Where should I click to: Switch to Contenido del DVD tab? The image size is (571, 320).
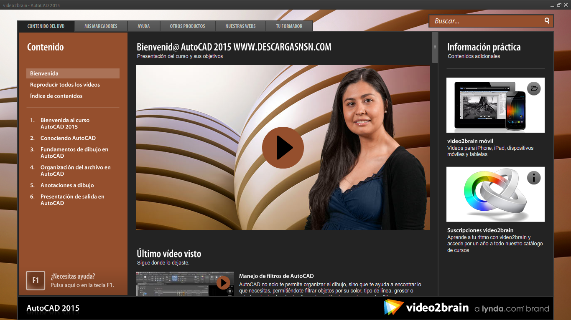[x=46, y=26]
